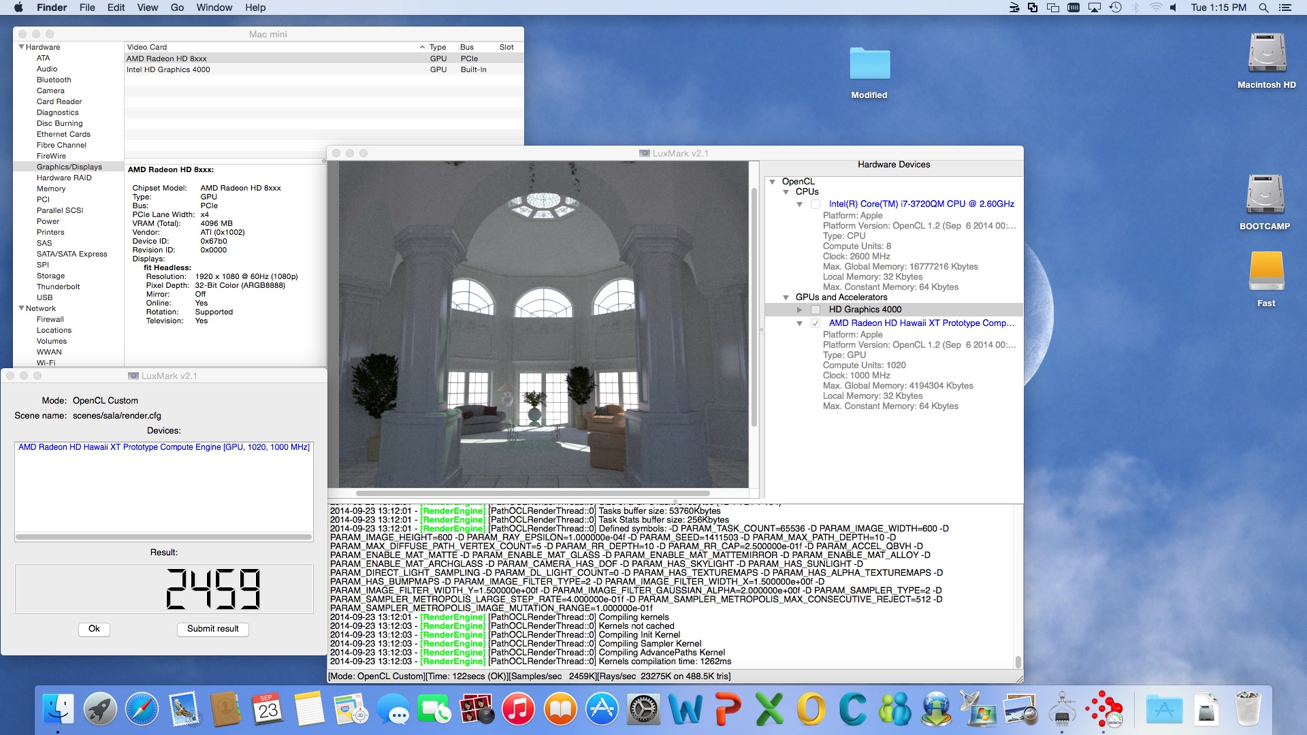Viewport: 1307px width, 735px height.
Task: Click the Submit result button
Action: (213, 629)
